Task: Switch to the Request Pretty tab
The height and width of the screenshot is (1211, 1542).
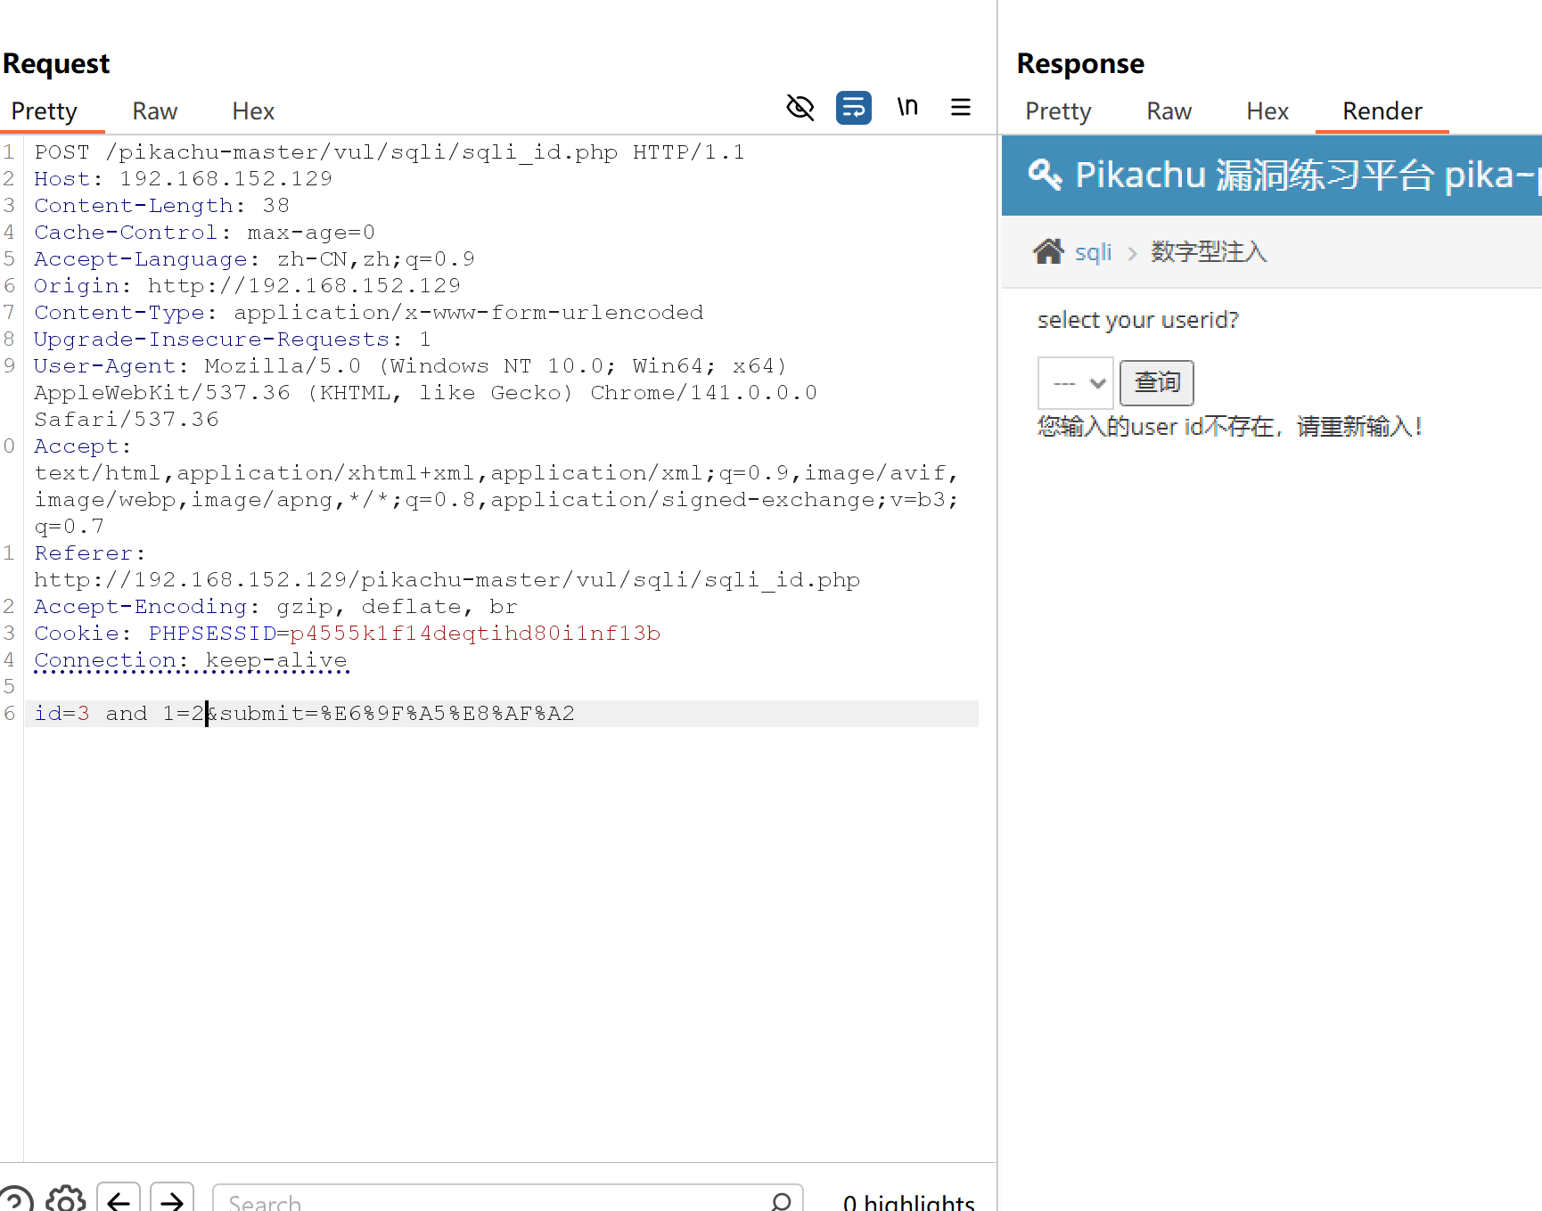Action: click(45, 111)
